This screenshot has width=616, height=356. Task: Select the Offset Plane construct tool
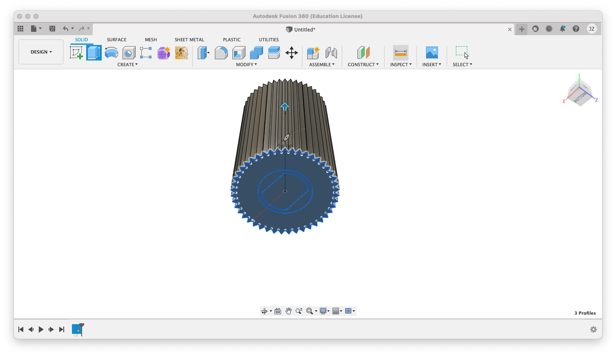(x=363, y=53)
